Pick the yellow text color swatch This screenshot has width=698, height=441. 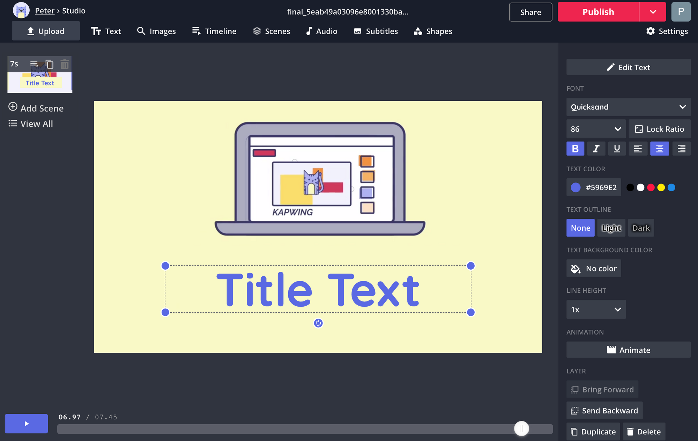[661, 188]
